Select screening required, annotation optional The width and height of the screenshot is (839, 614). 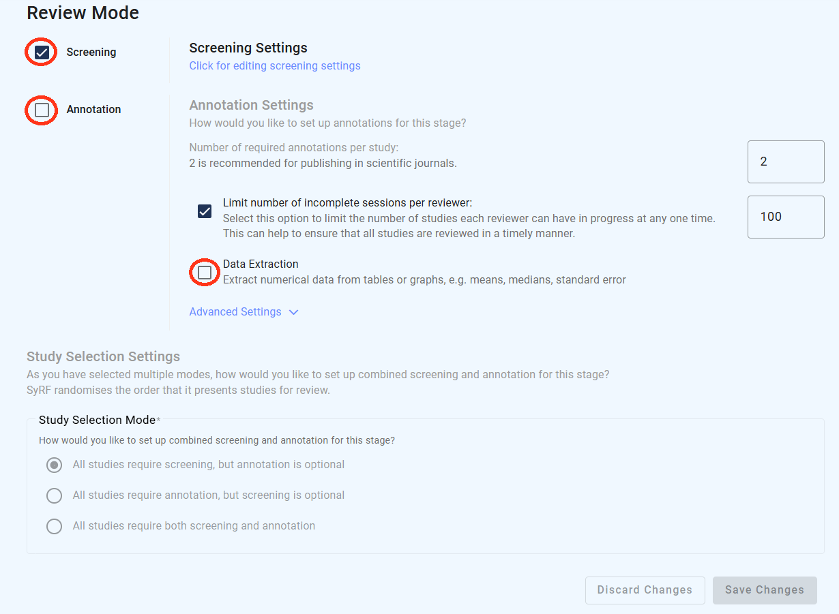(54, 465)
